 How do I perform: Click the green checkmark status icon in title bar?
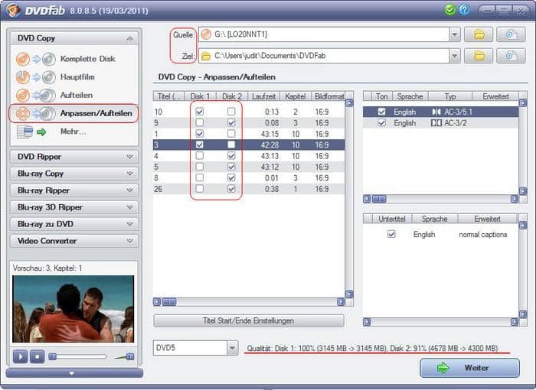pos(450,10)
